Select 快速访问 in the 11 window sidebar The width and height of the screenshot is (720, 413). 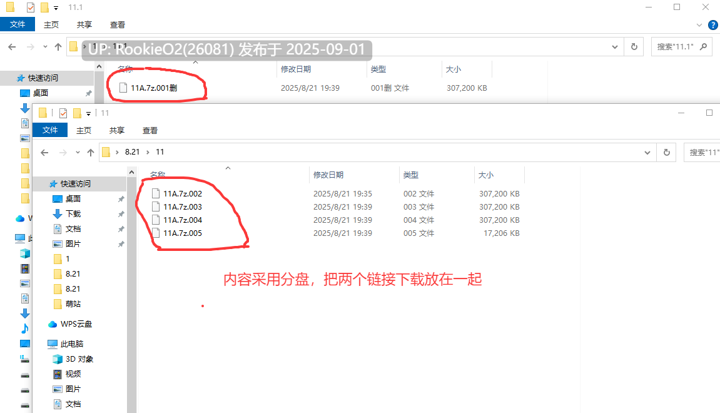pyautogui.click(x=75, y=184)
